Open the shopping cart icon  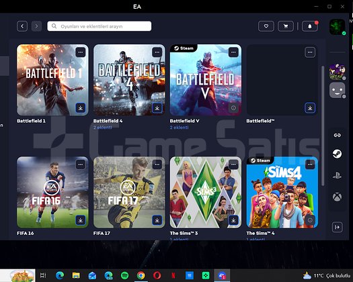pos(286,26)
